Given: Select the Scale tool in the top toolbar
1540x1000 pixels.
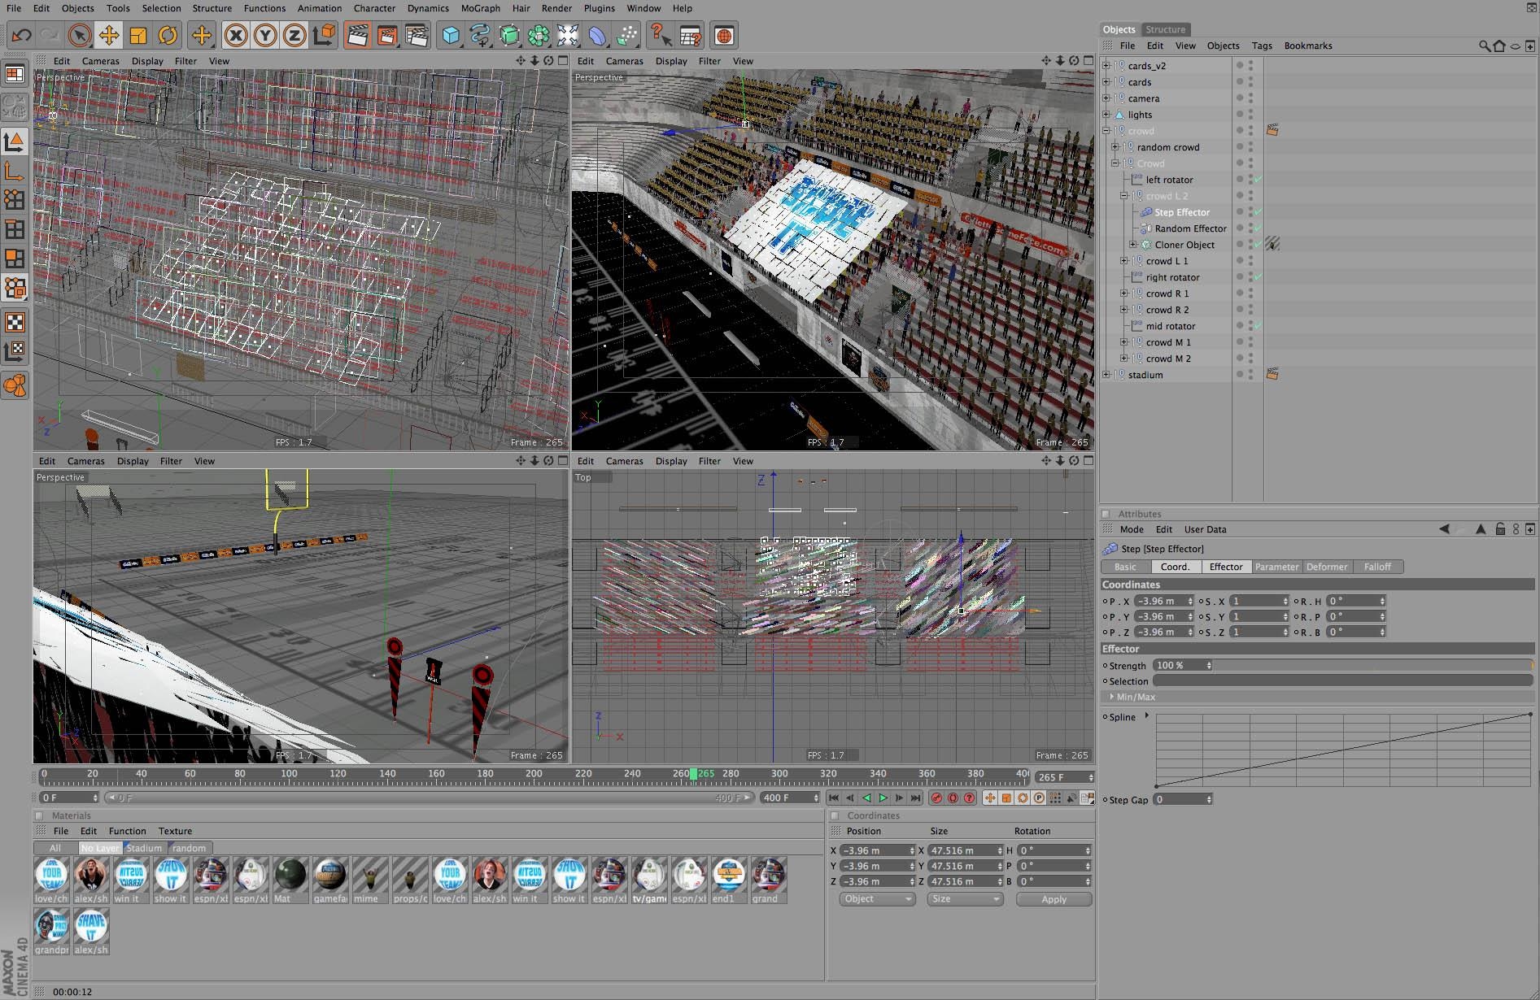Looking at the screenshot, I should (x=138, y=35).
